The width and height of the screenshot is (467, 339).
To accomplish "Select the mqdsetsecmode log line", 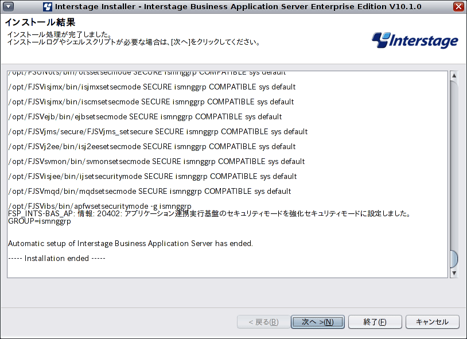I will click(x=150, y=191).
